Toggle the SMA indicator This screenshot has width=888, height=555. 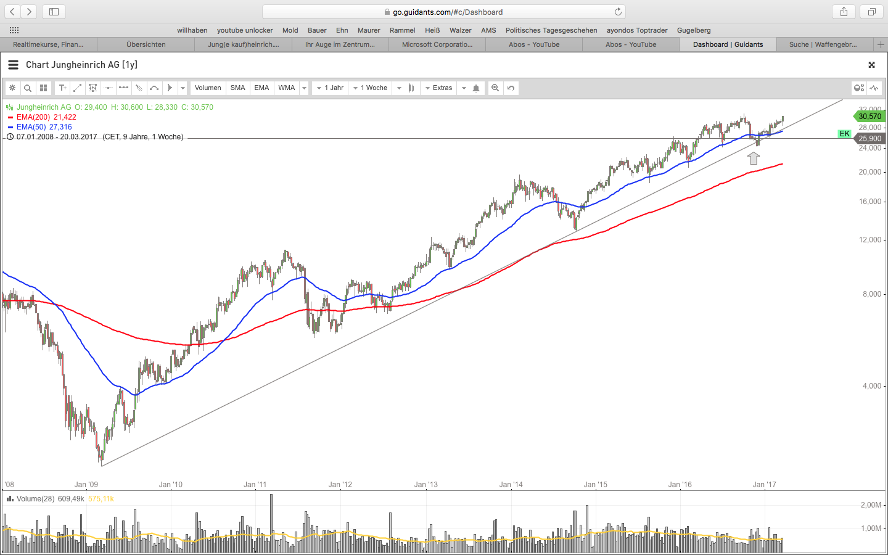coord(237,88)
